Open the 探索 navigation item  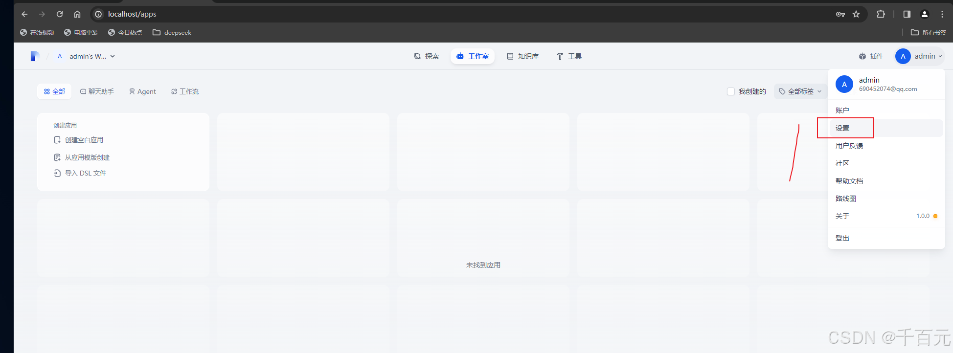coord(427,56)
